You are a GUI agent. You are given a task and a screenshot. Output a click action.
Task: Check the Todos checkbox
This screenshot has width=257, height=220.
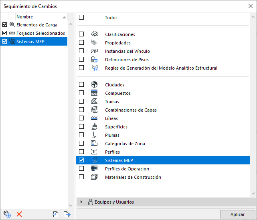click(81, 17)
